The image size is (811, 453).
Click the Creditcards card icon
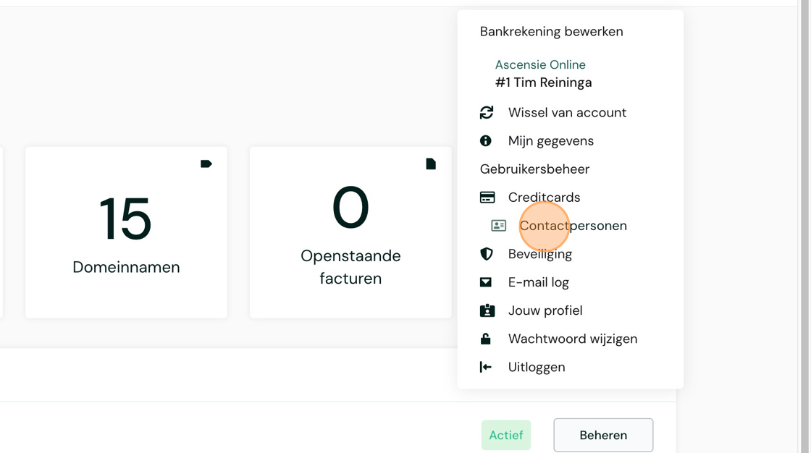tap(487, 198)
